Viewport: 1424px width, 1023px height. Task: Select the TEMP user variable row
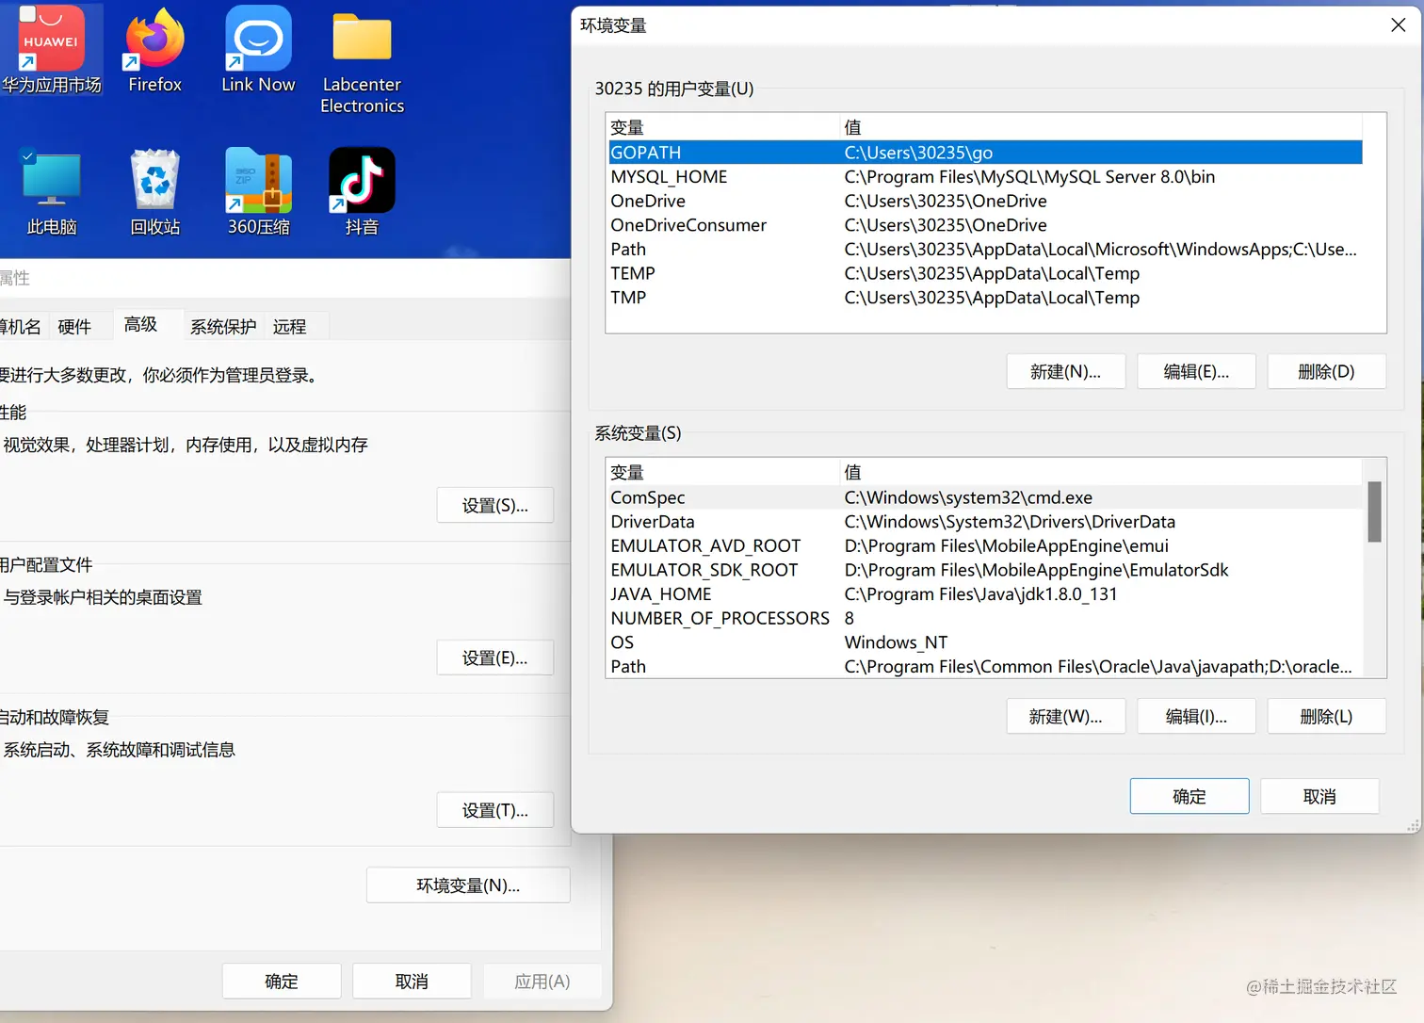pos(985,273)
